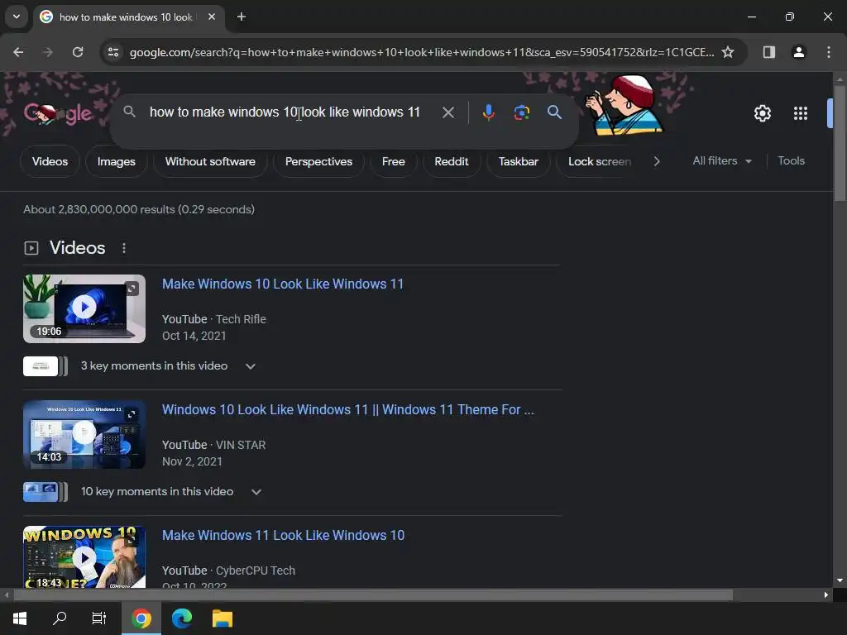Image resolution: width=847 pixels, height=635 pixels.
Task: Expand preview icon on Tech Rifle thumbnail
Action: coord(132,289)
